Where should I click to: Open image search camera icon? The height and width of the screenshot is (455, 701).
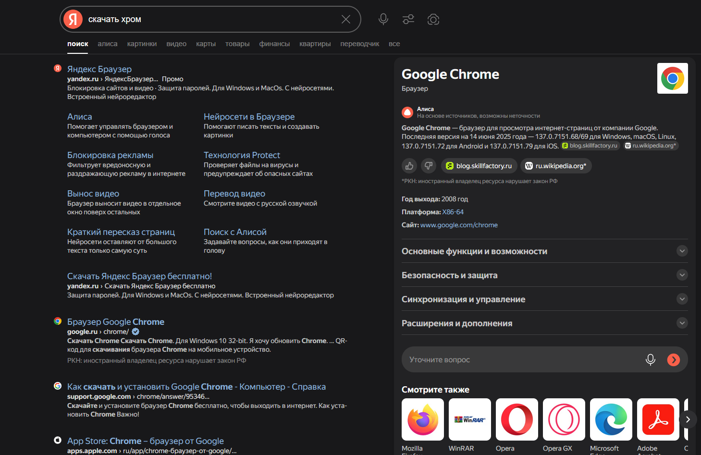pyautogui.click(x=433, y=19)
